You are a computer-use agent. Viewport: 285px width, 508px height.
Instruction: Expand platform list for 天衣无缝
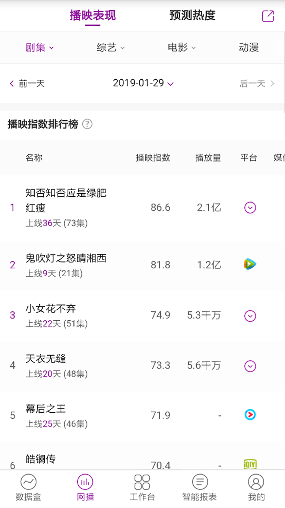250,366
